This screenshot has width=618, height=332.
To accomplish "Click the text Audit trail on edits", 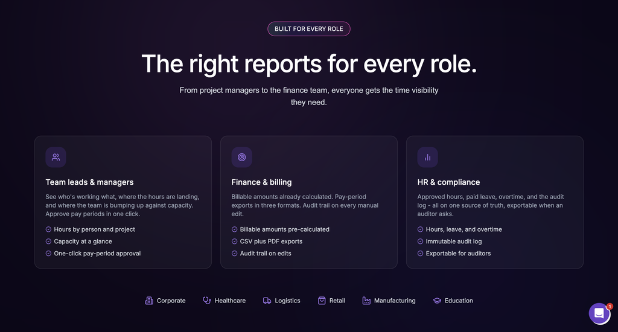I will [266, 254].
